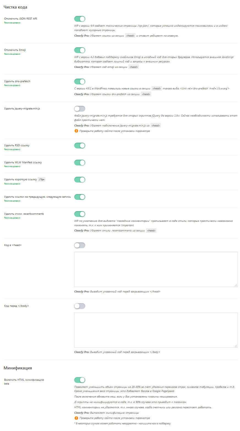Click warning icon in HTML minification section

76,418
